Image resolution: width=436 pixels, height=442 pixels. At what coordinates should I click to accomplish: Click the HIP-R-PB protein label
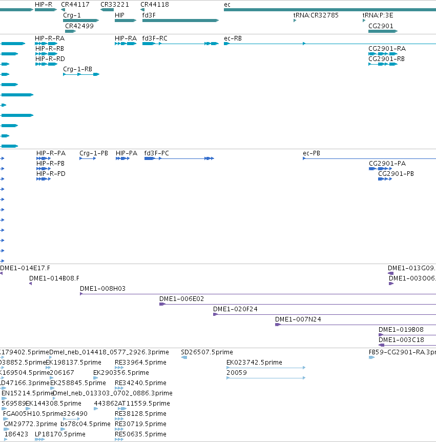pos(50,163)
